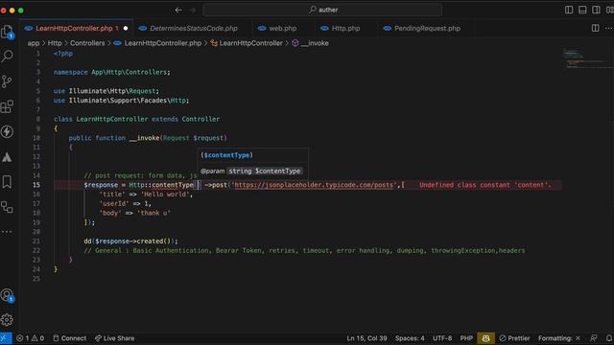Open the Extensions view
This screenshot has height=345, width=614.
click(x=7, y=106)
